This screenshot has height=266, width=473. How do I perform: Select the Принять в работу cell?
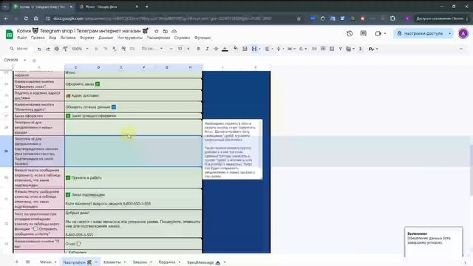coord(133,178)
